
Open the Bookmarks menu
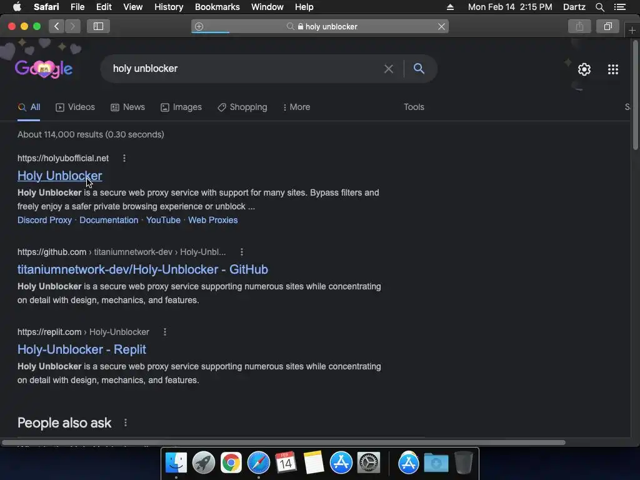point(217,7)
